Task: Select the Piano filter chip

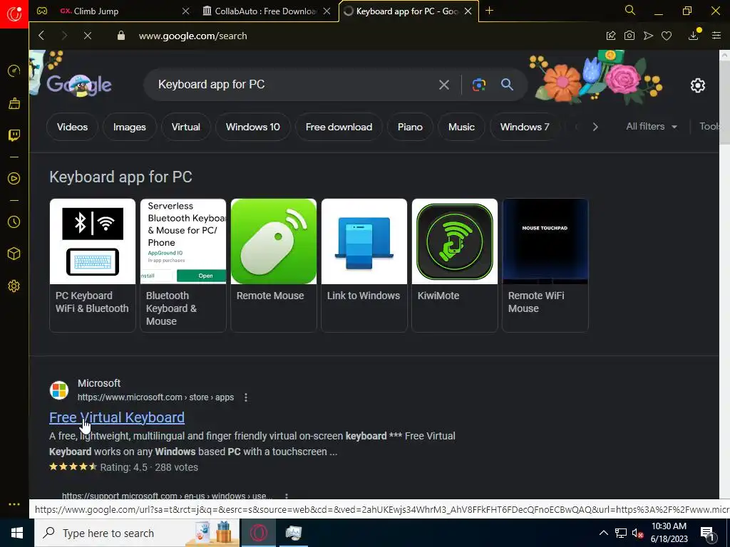Action: click(x=410, y=127)
